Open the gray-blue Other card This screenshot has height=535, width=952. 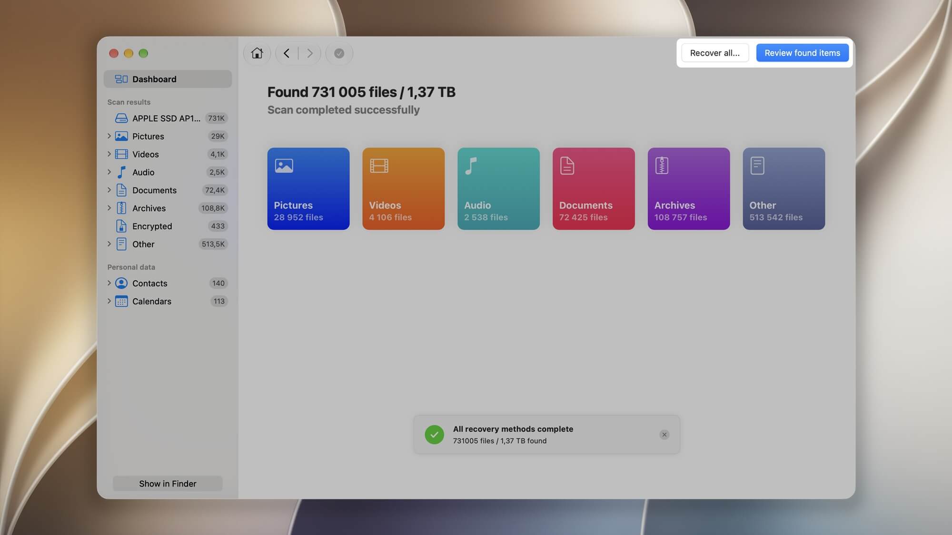(784, 189)
